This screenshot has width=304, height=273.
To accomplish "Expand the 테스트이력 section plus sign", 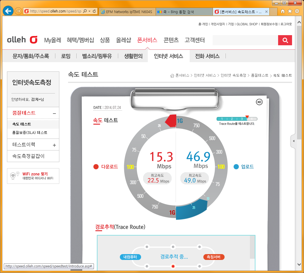I will (54, 145).
